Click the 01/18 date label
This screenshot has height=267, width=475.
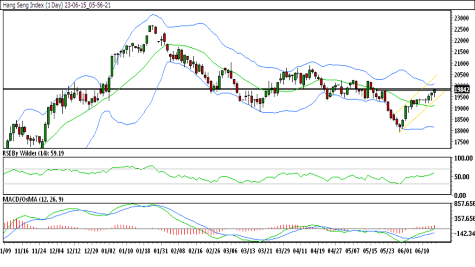pos(143,251)
